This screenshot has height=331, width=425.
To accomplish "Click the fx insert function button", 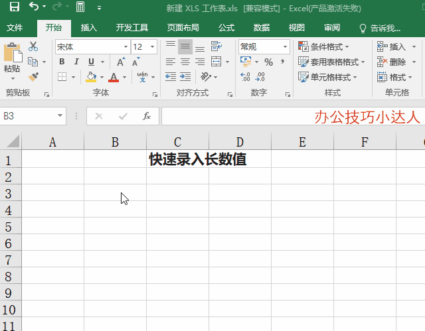I will 146,116.
